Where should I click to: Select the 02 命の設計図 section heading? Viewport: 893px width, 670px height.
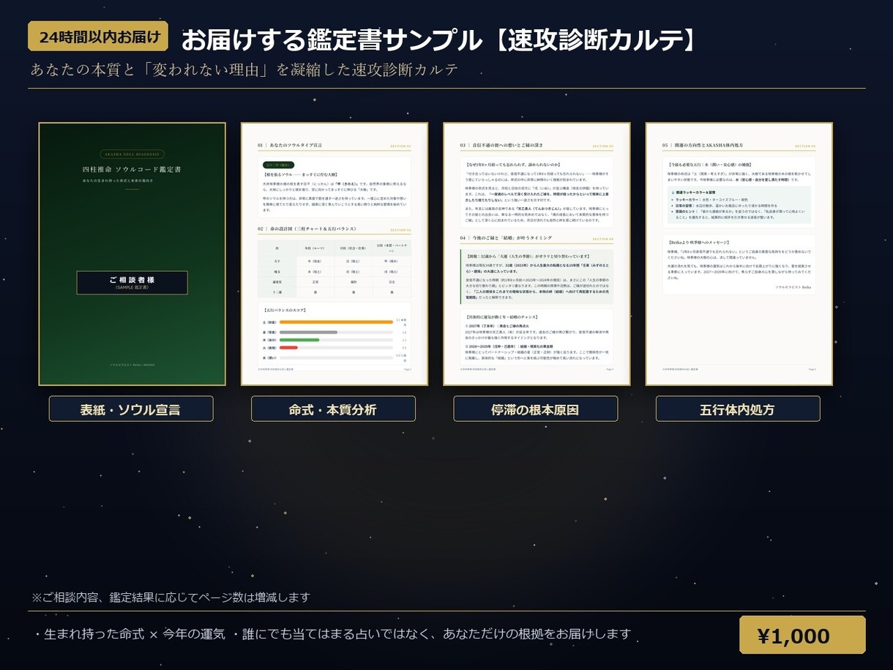pyautogui.click(x=309, y=229)
